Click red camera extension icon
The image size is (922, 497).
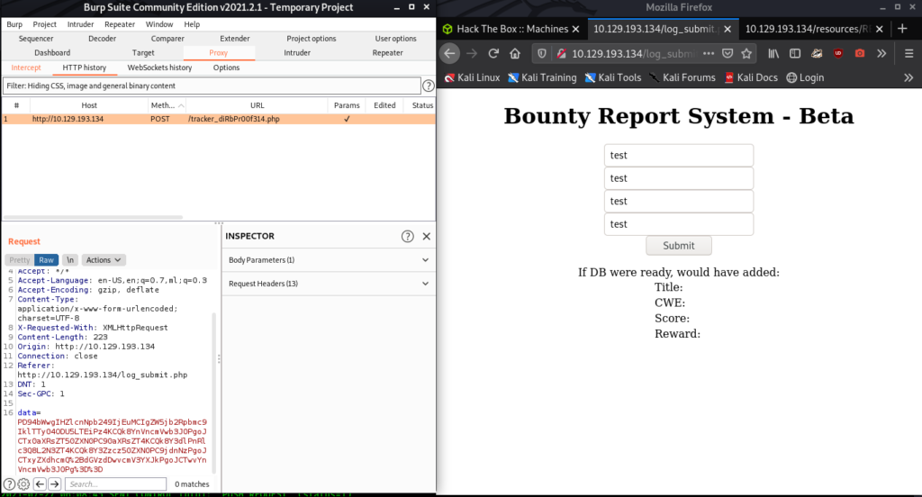click(x=860, y=53)
